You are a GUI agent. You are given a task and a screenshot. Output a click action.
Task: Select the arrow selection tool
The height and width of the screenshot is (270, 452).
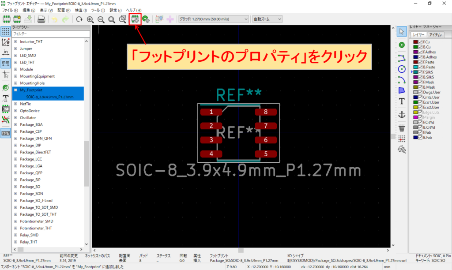(x=402, y=31)
